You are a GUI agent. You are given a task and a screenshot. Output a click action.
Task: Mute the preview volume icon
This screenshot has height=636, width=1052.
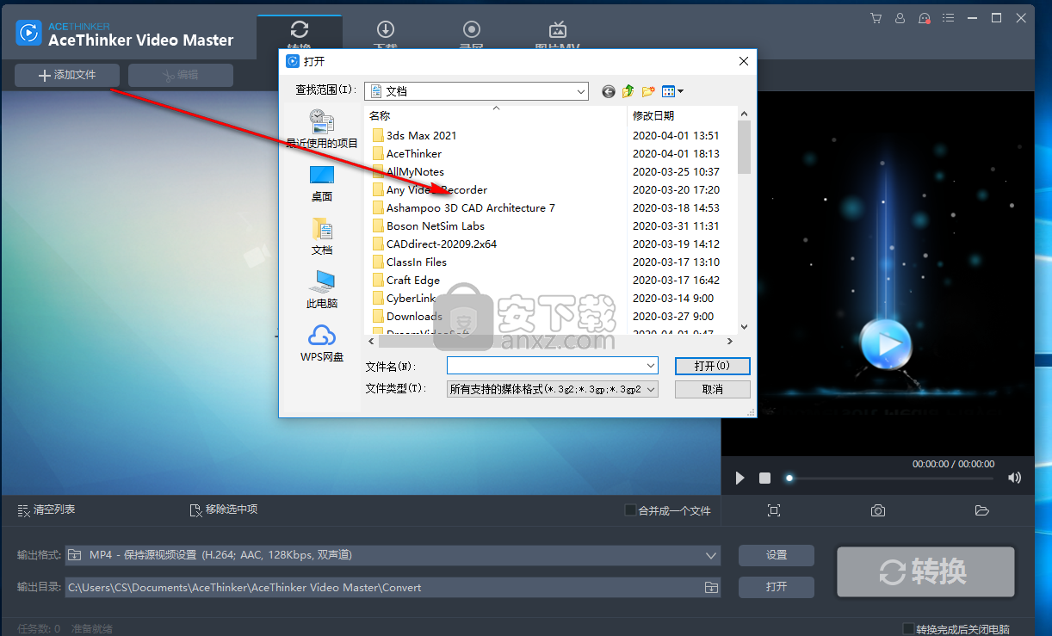(1014, 478)
